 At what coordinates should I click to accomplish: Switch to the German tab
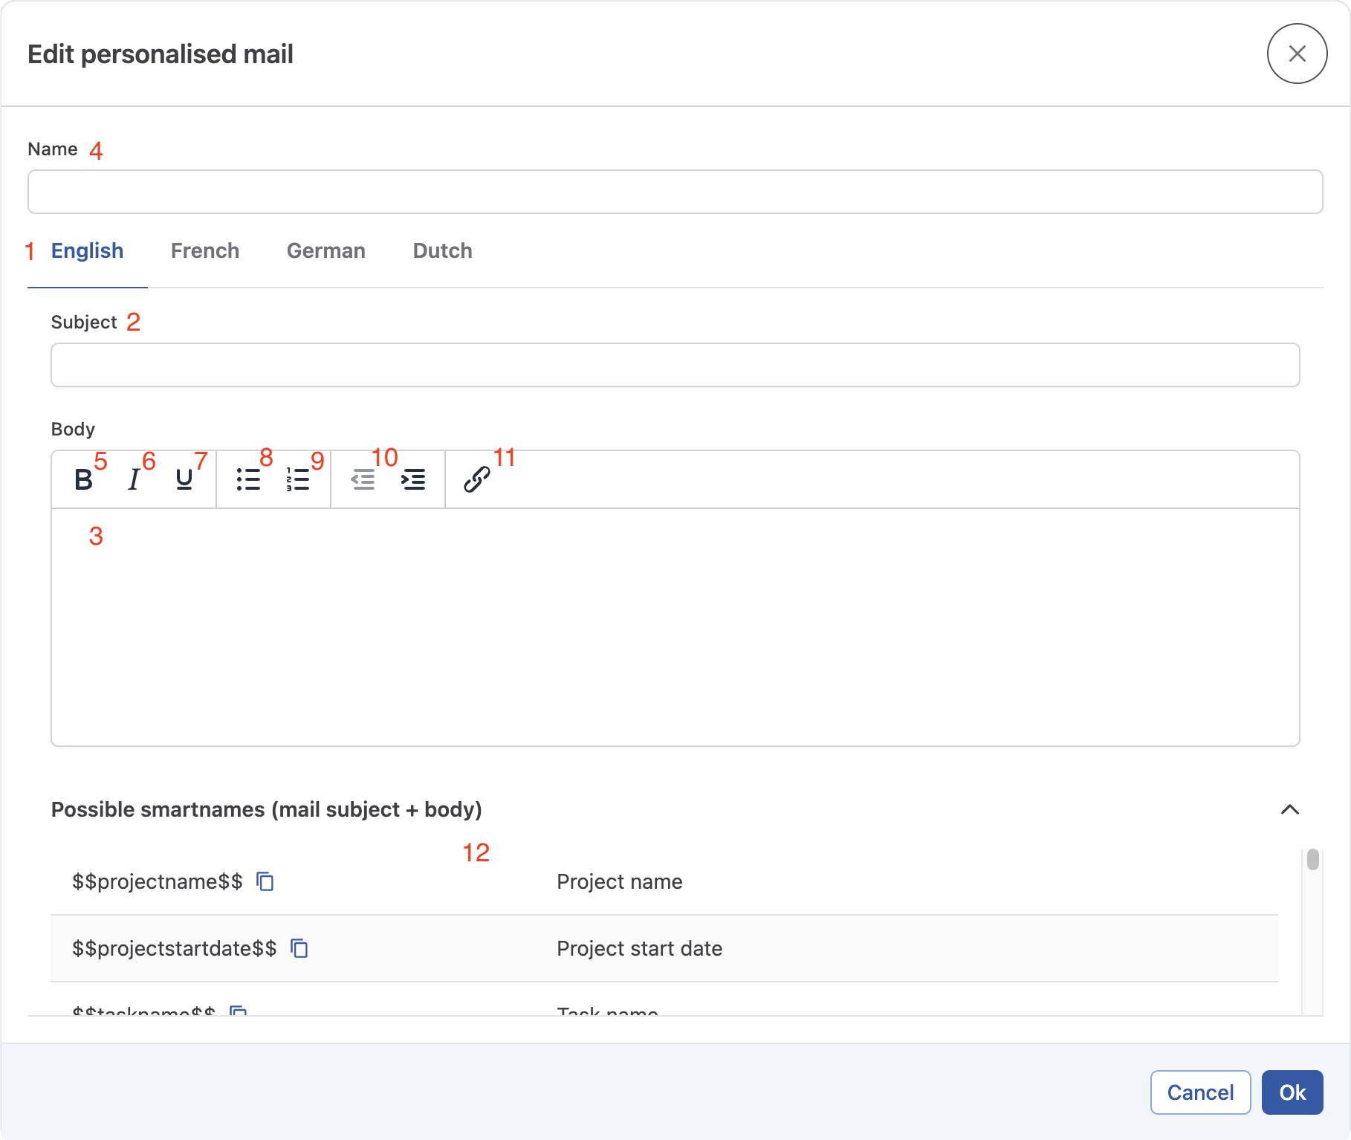coord(325,251)
